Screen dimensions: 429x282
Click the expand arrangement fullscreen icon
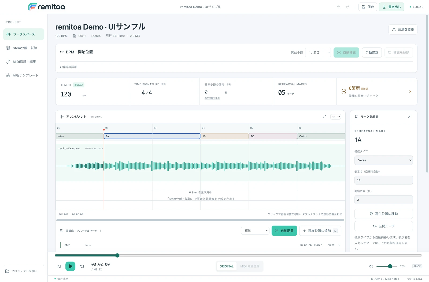(324, 117)
